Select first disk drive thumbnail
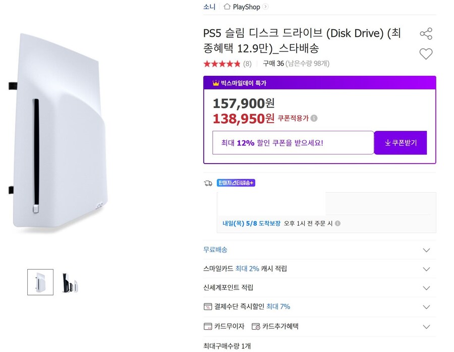Viewport: 454px width, 352px height. point(40,282)
